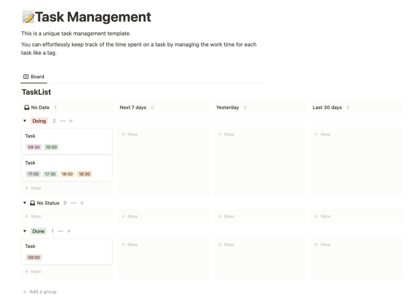The image size is (410, 306).
Task: Click the notepad emoji page icon
Action: pyautogui.click(x=28, y=17)
